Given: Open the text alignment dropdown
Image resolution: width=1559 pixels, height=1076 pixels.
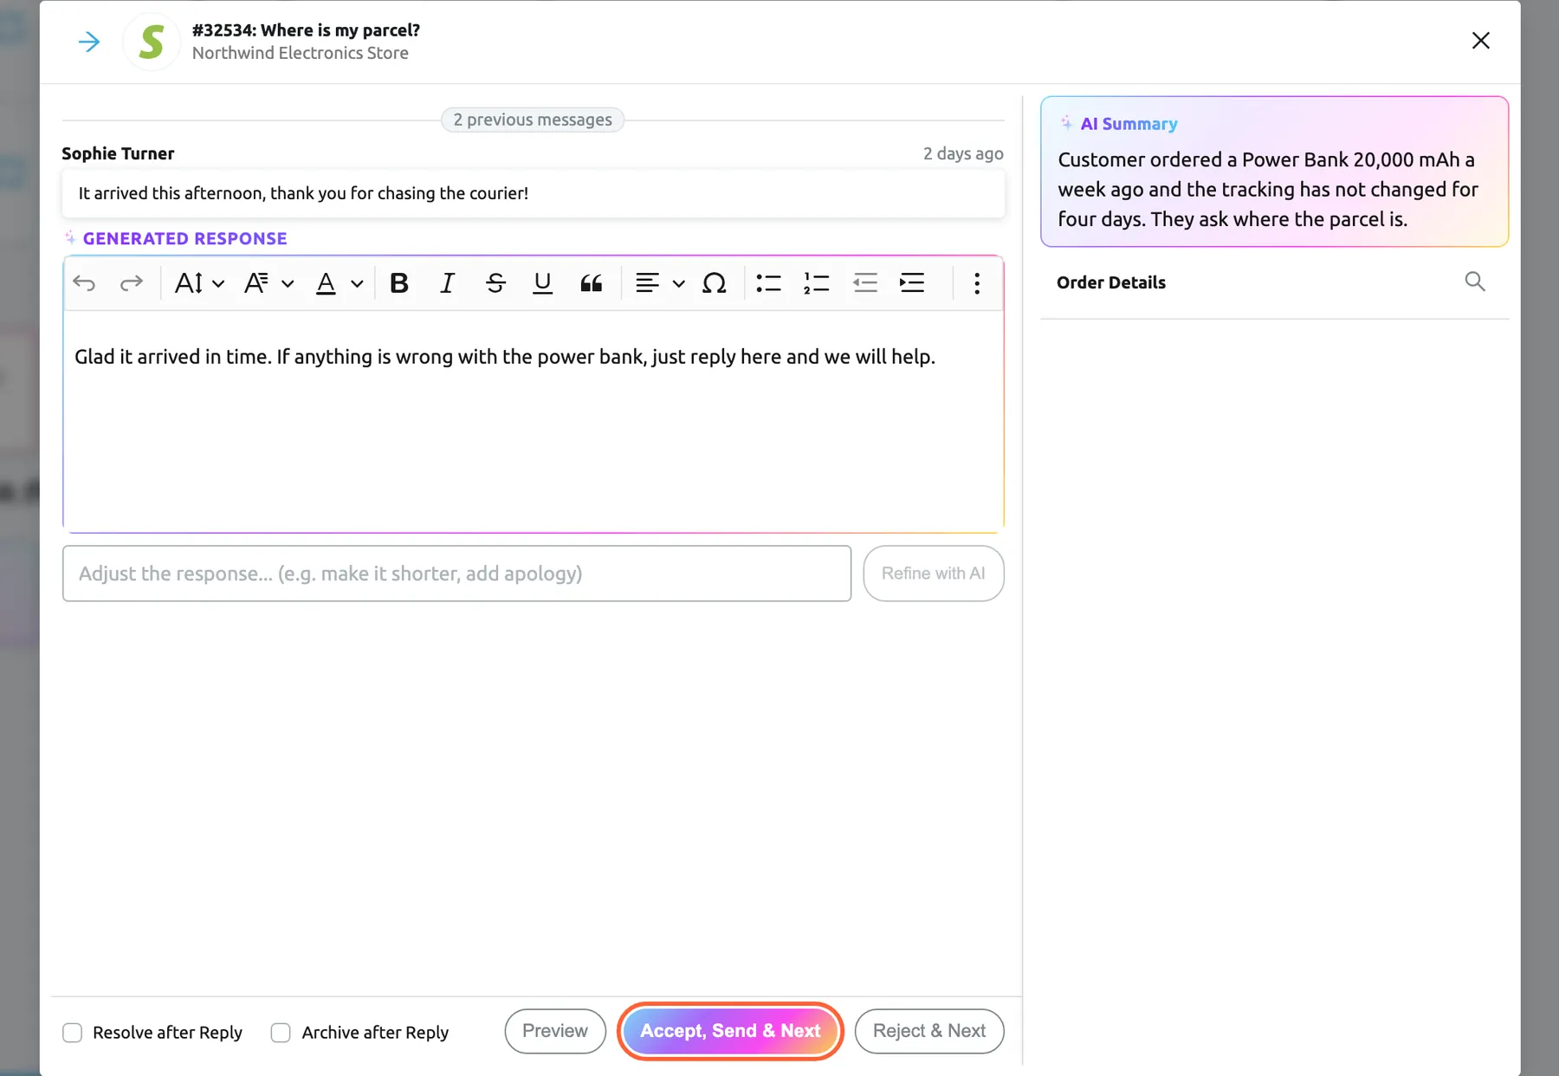Looking at the screenshot, I should pos(660,283).
